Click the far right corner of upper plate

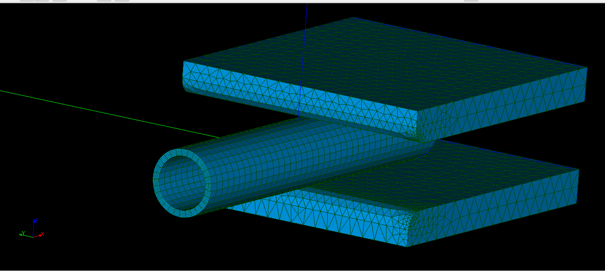[587, 68]
